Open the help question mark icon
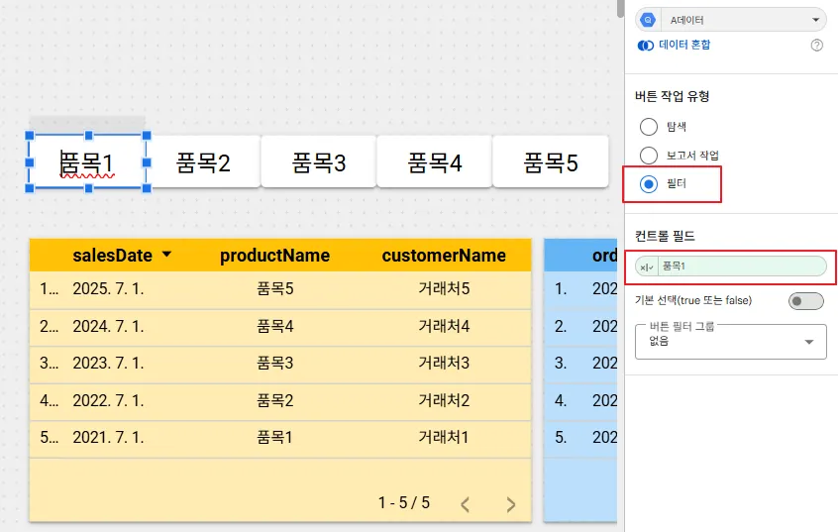Image resolution: width=838 pixels, height=532 pixels. point(817,45)
